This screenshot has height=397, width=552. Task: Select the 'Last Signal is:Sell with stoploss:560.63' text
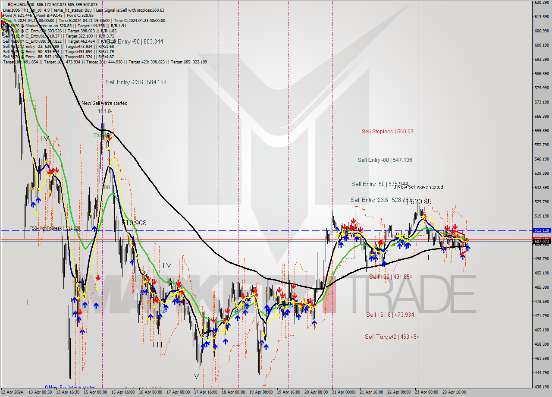click(131, 10)
